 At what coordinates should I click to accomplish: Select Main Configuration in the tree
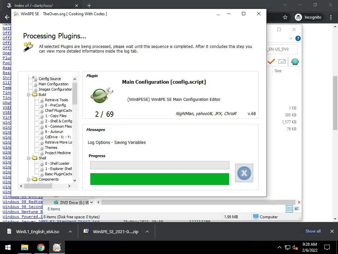[x=53, y=84]
